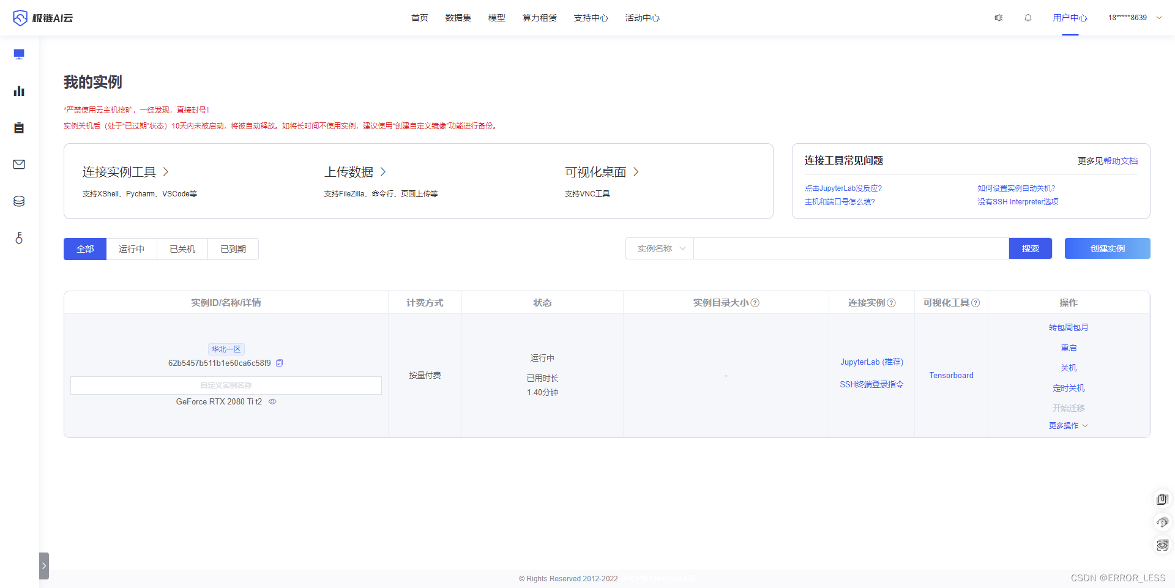This screenshot has height=588, width=1175.
Task: Click the 开始迁移 action
Action: click(1069, 409)
